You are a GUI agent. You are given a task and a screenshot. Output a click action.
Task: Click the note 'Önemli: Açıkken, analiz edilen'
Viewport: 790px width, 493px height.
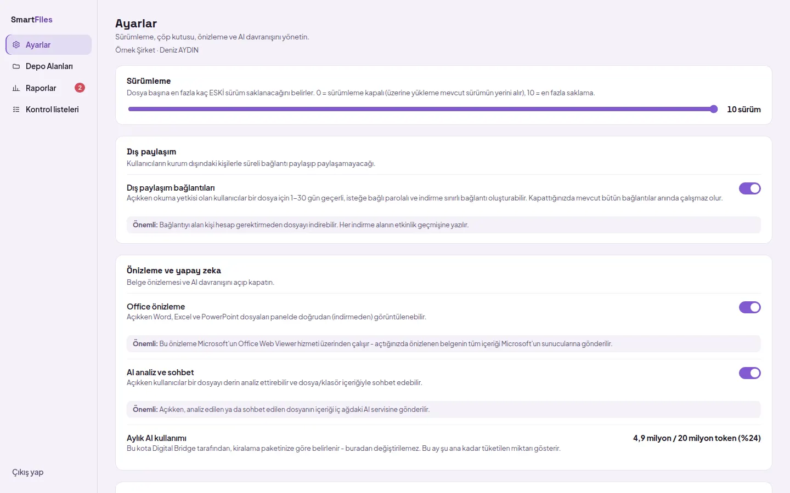(444, 410)
